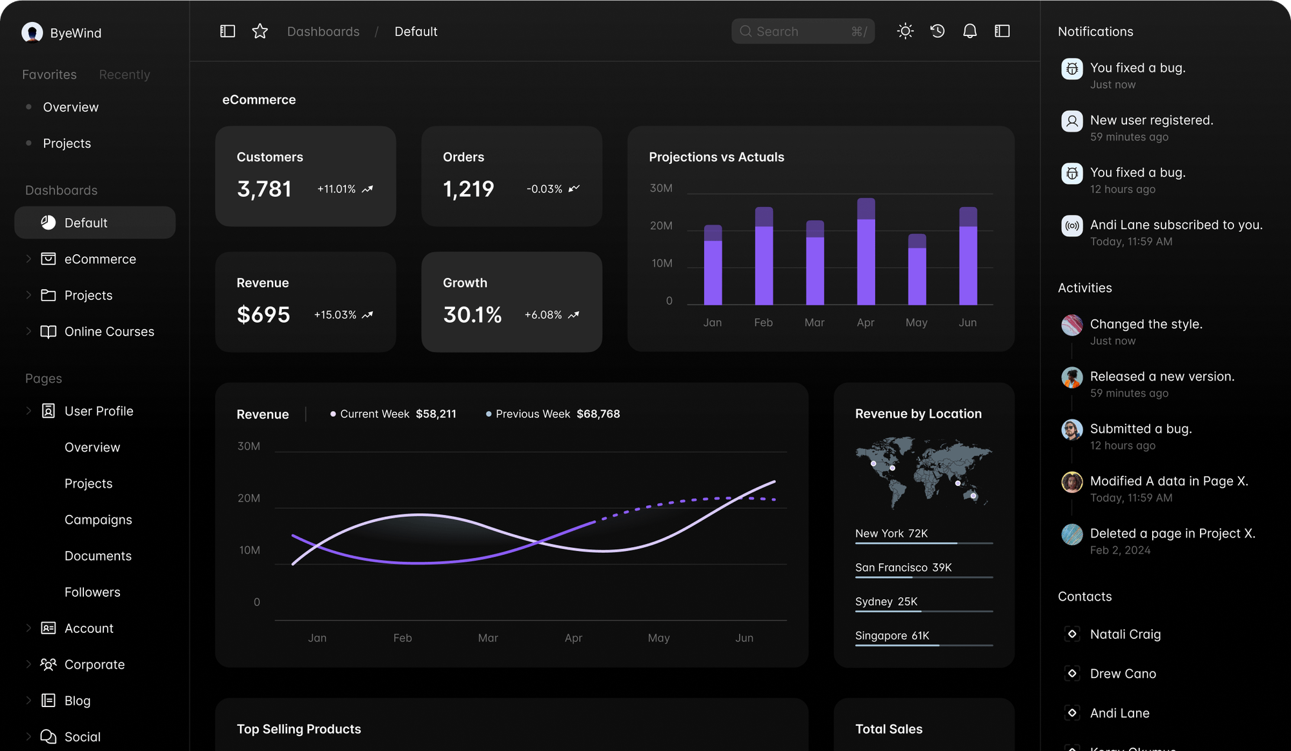This screenshot has width=1291, height=751.
Task: Open the Orders stat card
Action: 512,176
